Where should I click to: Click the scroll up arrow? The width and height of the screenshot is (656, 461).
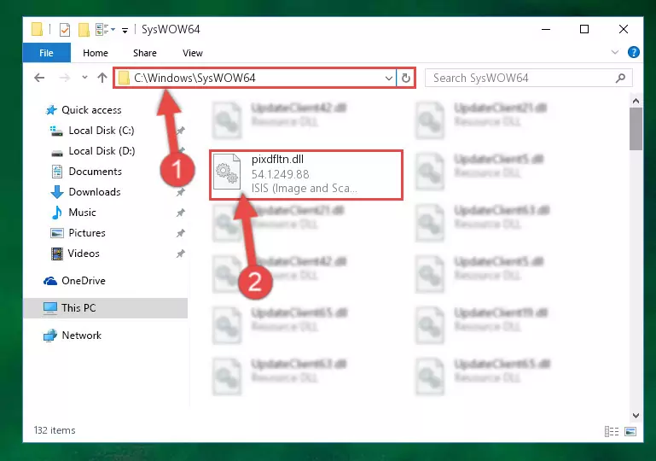636,101
